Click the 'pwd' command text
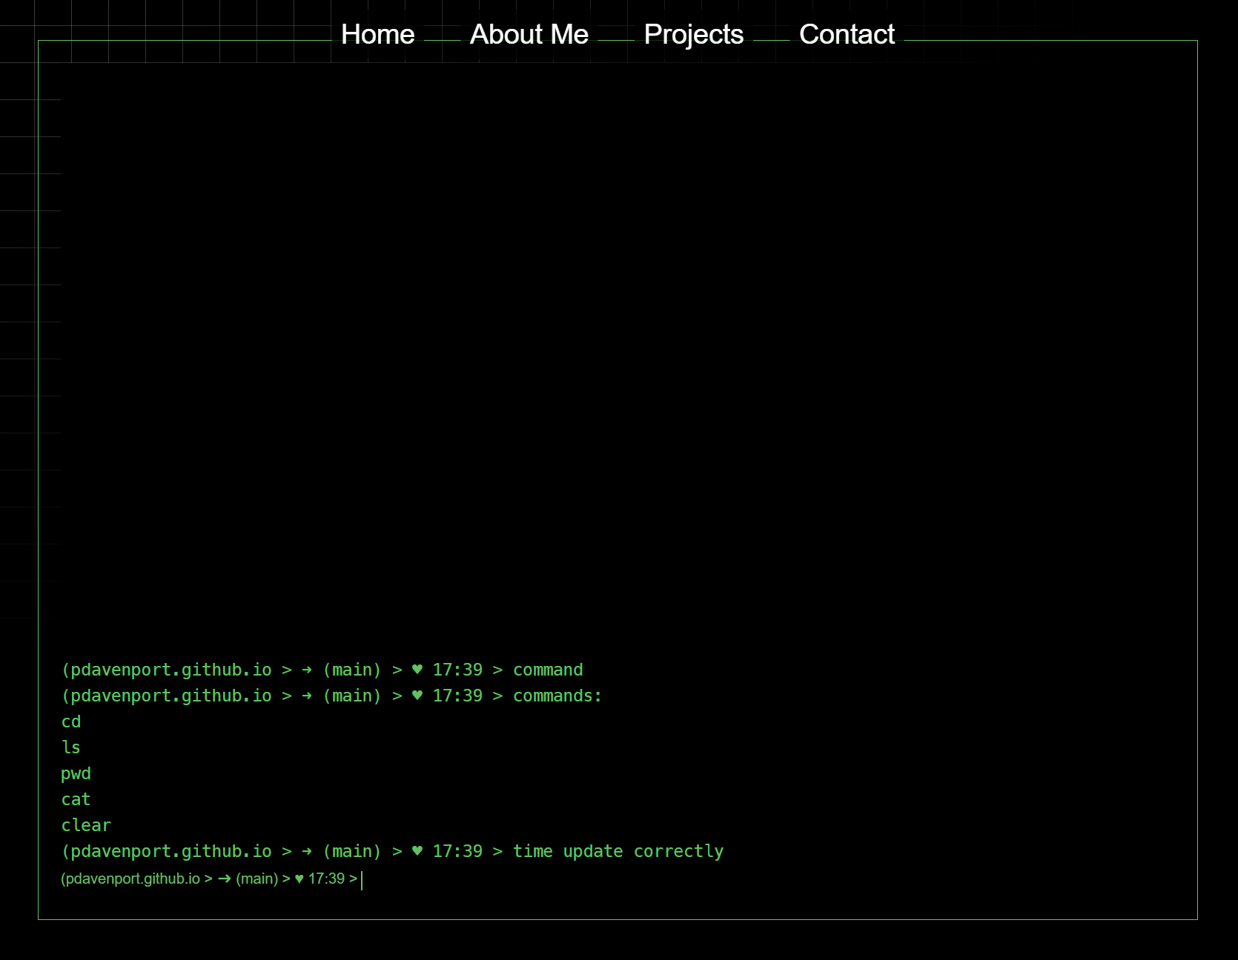This screenshot has height=960, width=1238. click(76, 773)
